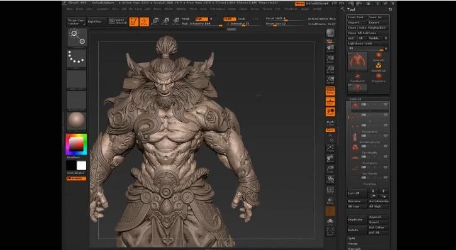Open the brush selection popup
The height and width of the screenshot is (250, 456).
77,38
